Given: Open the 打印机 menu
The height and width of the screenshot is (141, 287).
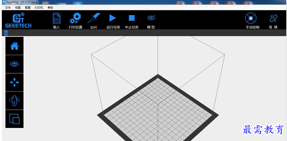Looking at the screenshot, I should 39,8.
